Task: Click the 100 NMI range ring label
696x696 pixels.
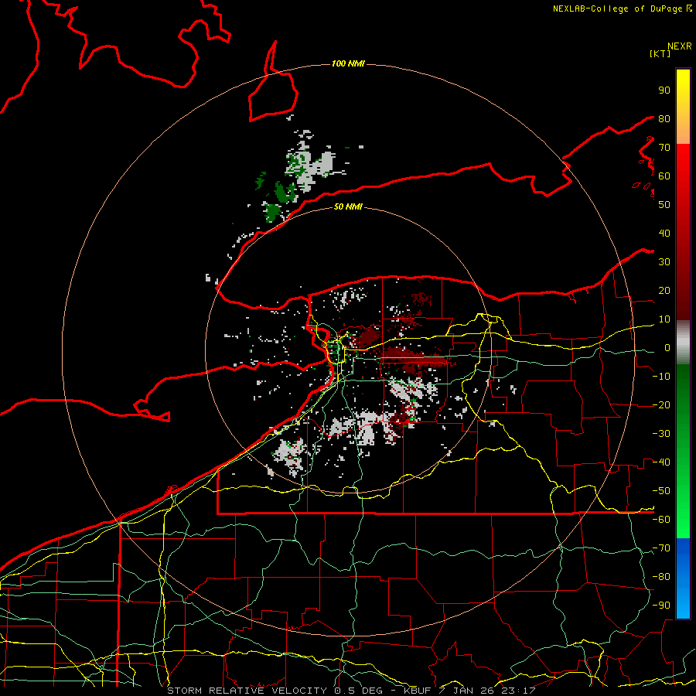Action: point(348,64)
